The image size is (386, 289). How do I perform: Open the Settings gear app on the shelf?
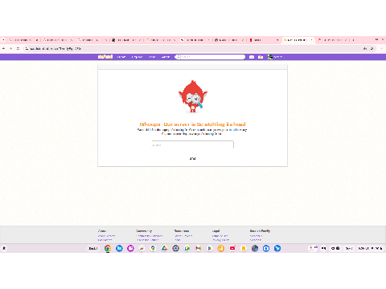pos(175,248)
